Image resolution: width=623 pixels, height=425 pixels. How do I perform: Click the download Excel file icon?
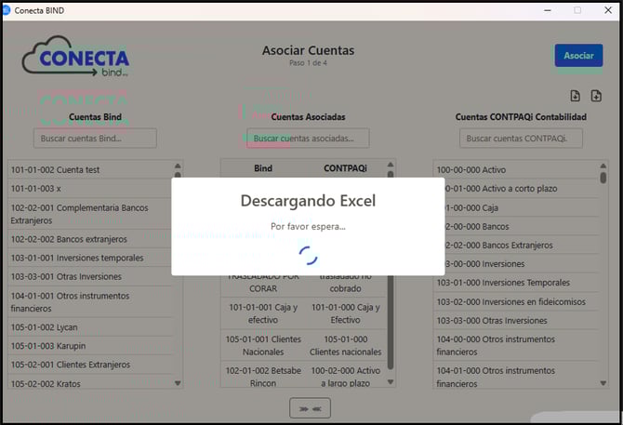tap(575, 96)
